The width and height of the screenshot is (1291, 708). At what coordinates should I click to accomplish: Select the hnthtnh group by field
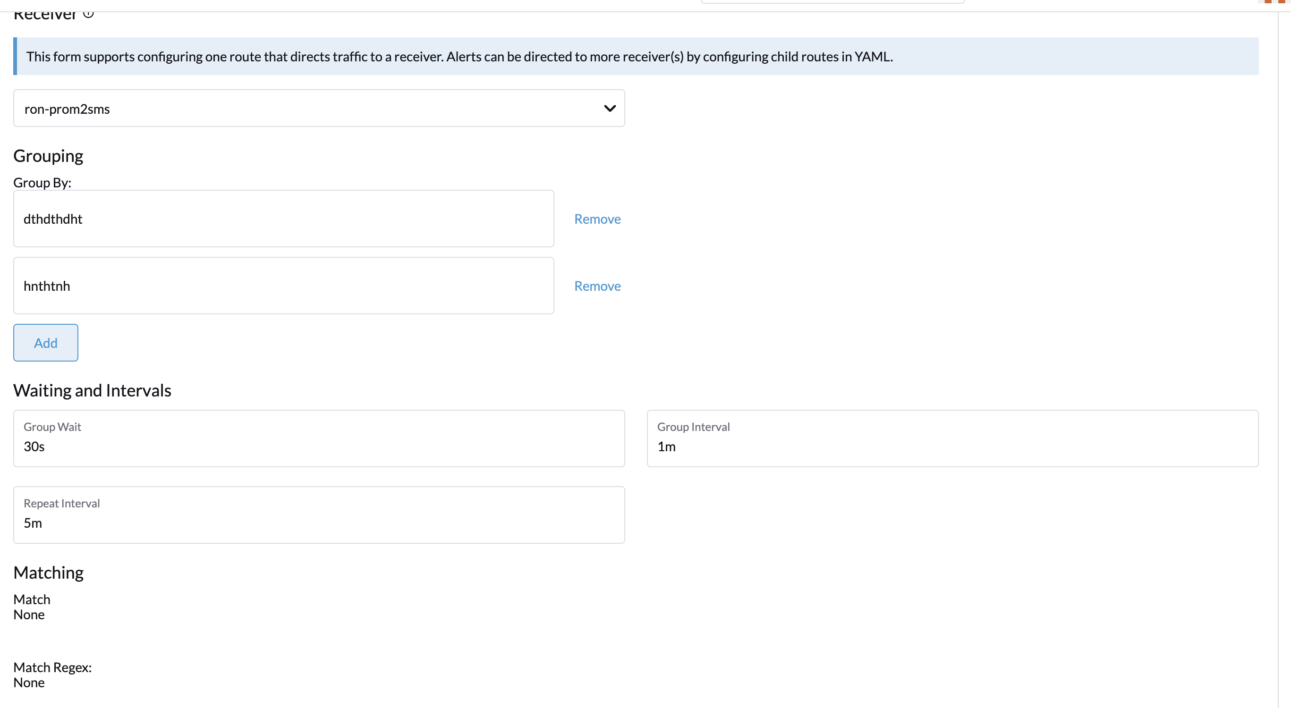283,286
